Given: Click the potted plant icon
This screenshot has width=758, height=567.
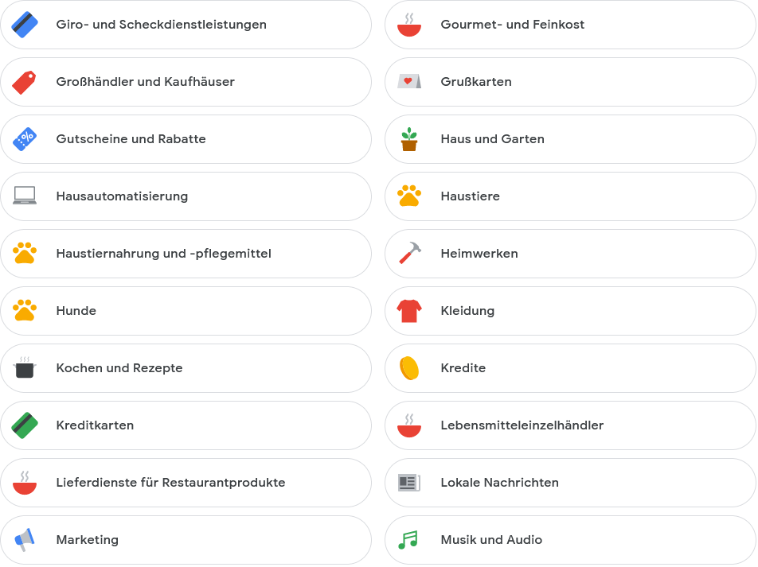Looking at the screenshot, I should pos(409,139).
